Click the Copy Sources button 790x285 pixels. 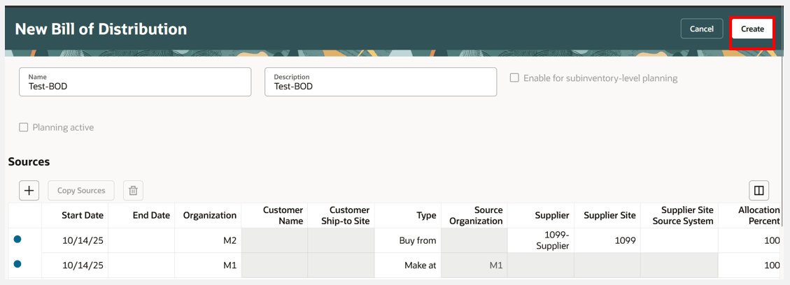81,190
